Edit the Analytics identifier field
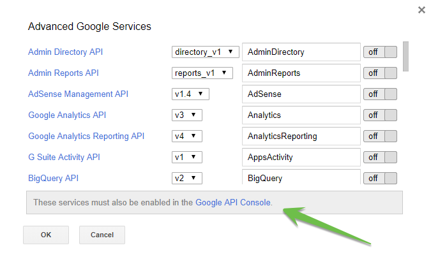This screenshot has width=431, height=257. [x=301, y=115]
